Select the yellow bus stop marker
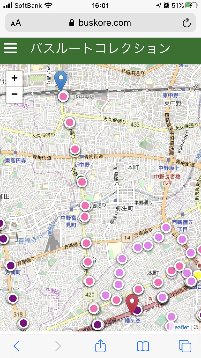This screenshot has width=201, height=358. (x=198, y=275)
